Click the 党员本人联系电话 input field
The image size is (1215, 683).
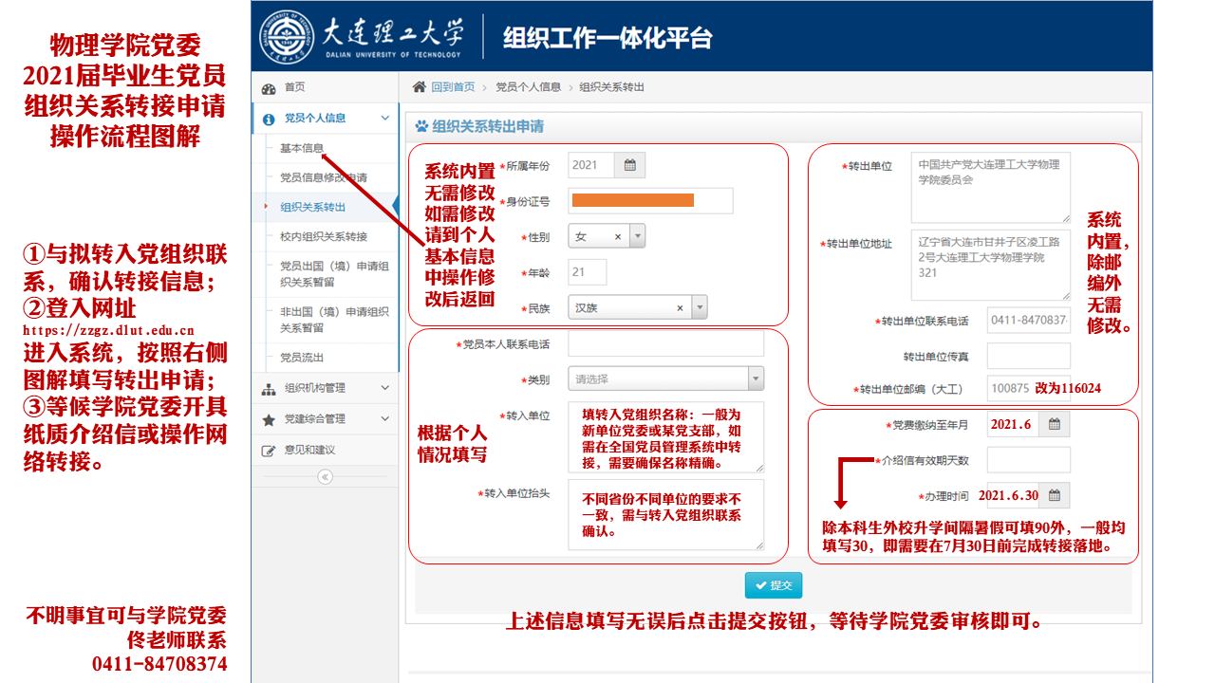[665, 343]
